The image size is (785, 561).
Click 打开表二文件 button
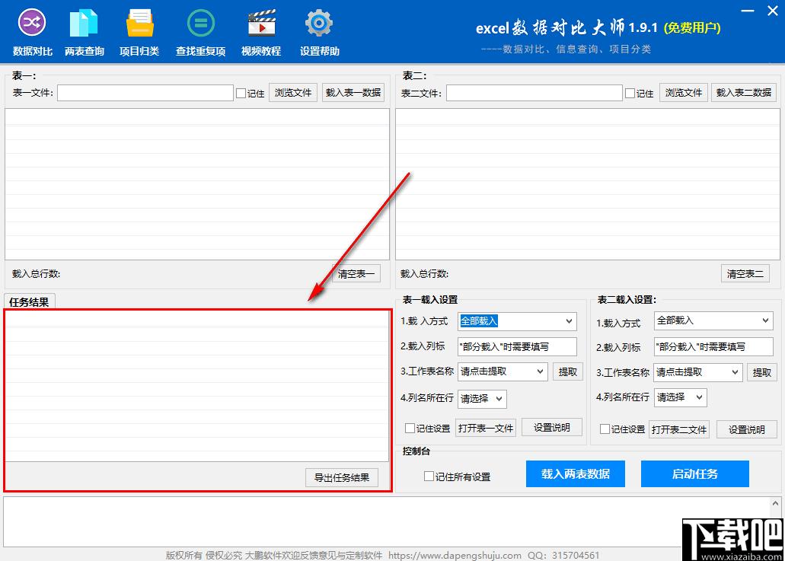pos(679,429)
